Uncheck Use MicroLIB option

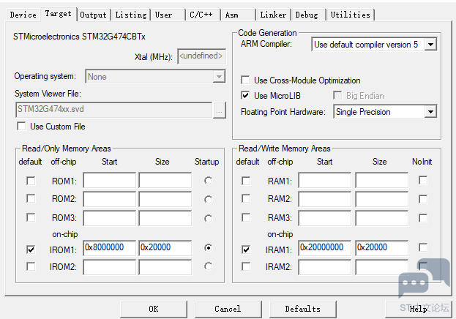pos(245,95)
